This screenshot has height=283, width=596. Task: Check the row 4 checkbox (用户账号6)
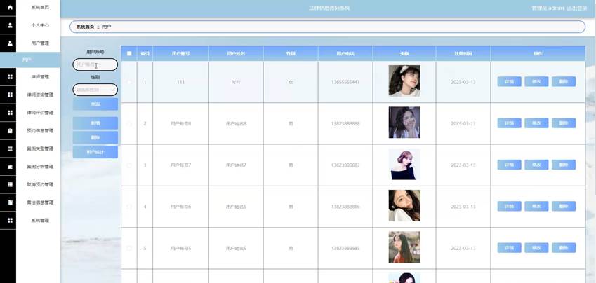coord(129,207)
